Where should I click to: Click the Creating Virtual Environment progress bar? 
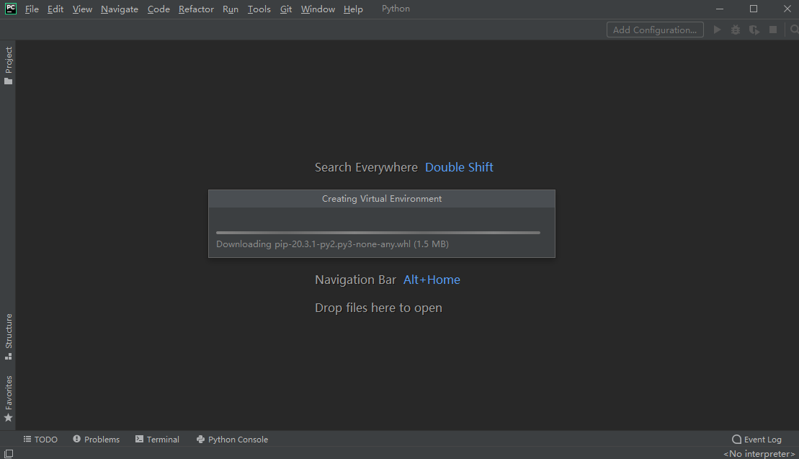pos(378,232)
